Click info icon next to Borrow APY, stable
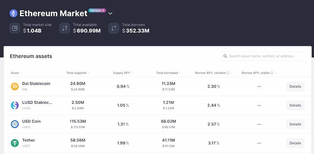The height and width of the screenshot is (154, 314). 272,73
